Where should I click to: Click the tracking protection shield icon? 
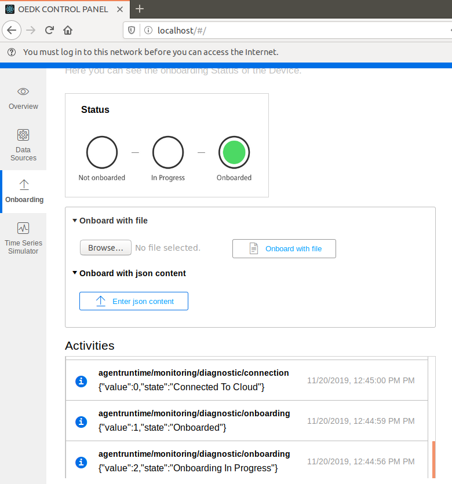(132, 30)
